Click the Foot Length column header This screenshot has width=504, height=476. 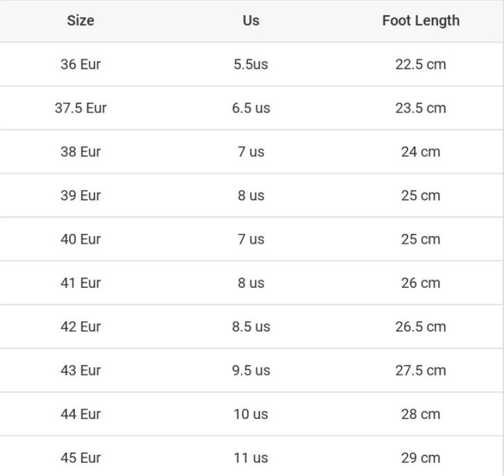coord(421,21)
